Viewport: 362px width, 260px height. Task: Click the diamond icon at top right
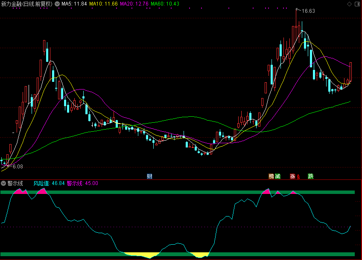click(x=350, y=3)
